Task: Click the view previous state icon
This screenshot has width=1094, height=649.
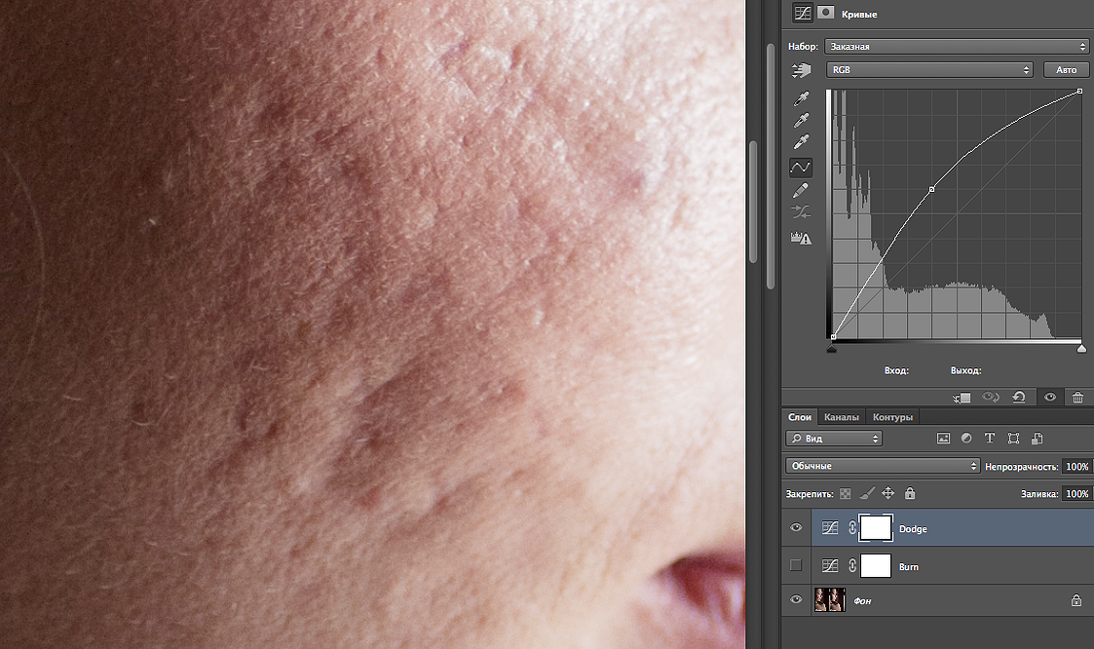Action: pyautogui.click(x=991, y=397)
